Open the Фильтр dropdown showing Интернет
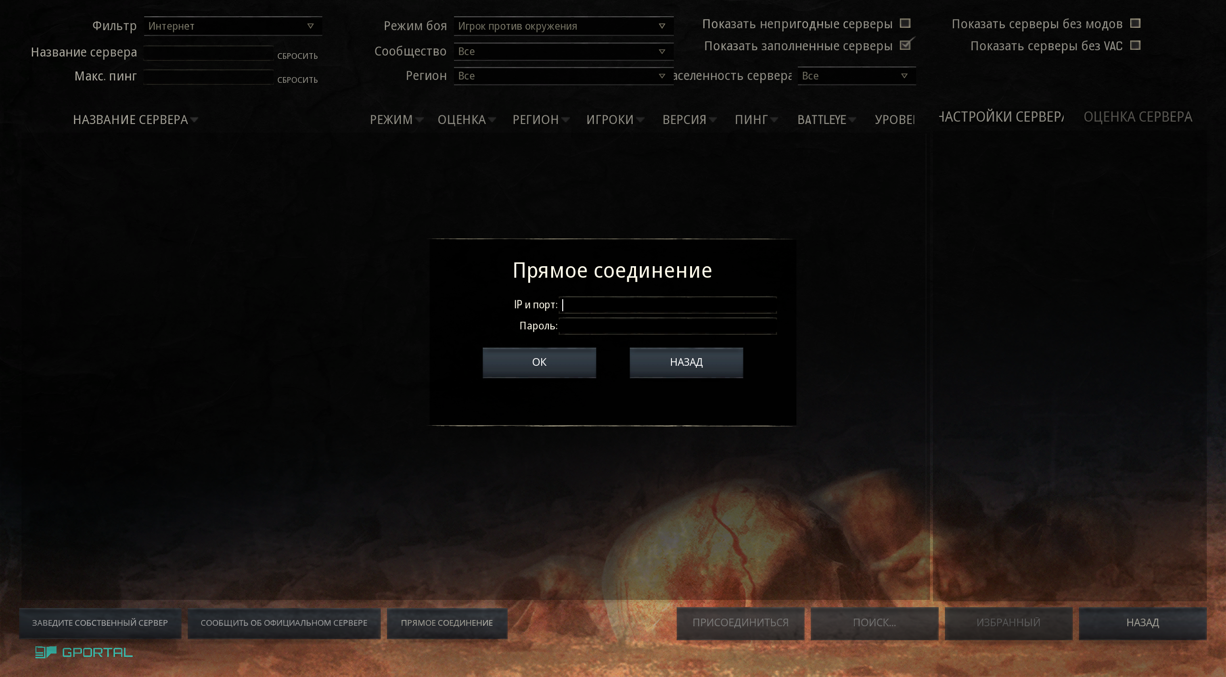 pyautogui.click(x=233, y=26)
